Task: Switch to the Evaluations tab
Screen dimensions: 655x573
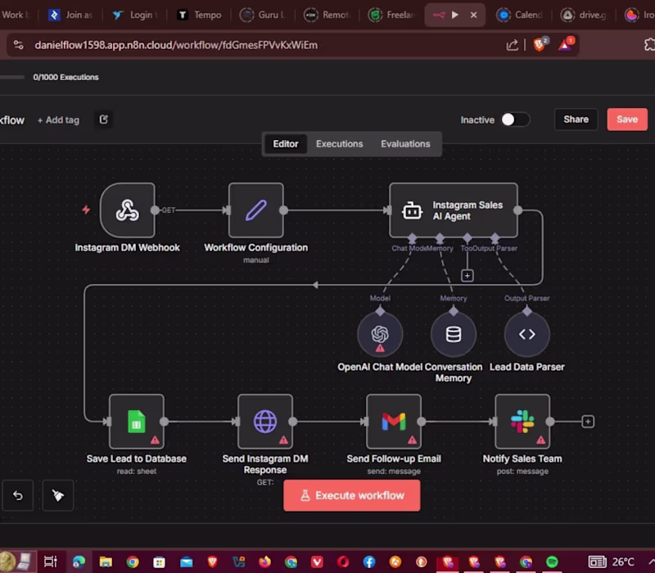Action: pyautogui.click(x=405, y=144)
